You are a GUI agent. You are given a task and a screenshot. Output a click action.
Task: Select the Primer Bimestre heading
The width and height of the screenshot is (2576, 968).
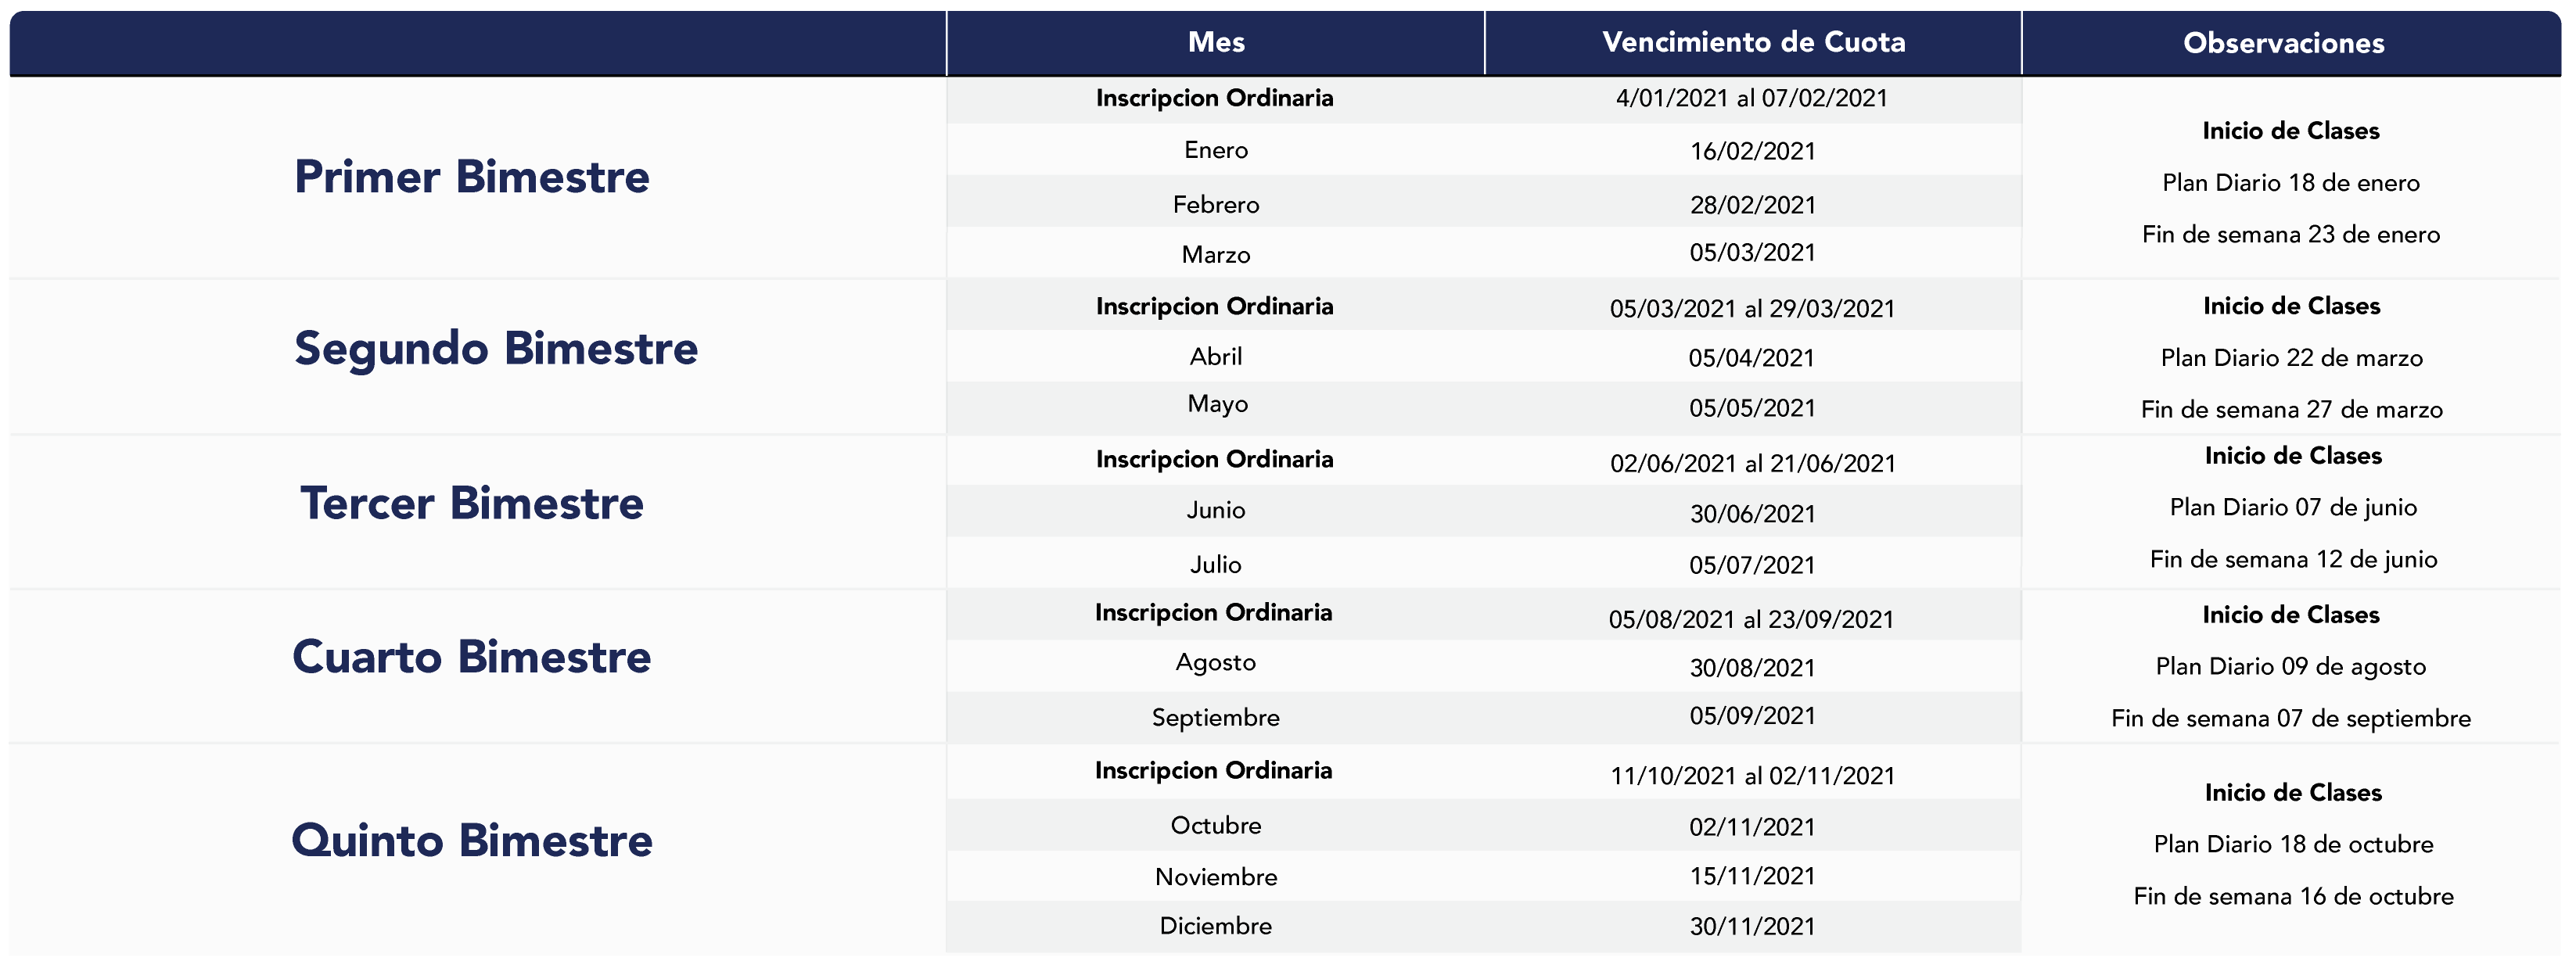472,177
